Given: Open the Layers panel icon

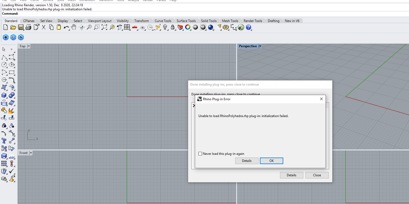Looking at the screenshot, I should click(180, 27).
